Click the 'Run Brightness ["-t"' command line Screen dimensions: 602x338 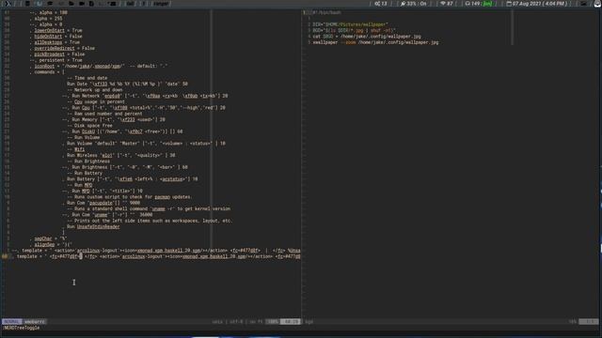[x=125, y=167]
